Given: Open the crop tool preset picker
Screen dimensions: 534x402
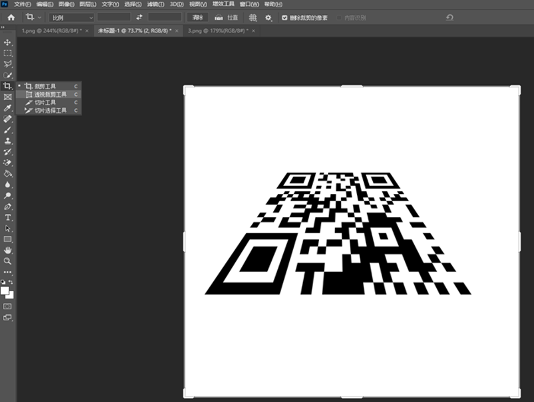Looking at the screenshot, I should 33,17.
